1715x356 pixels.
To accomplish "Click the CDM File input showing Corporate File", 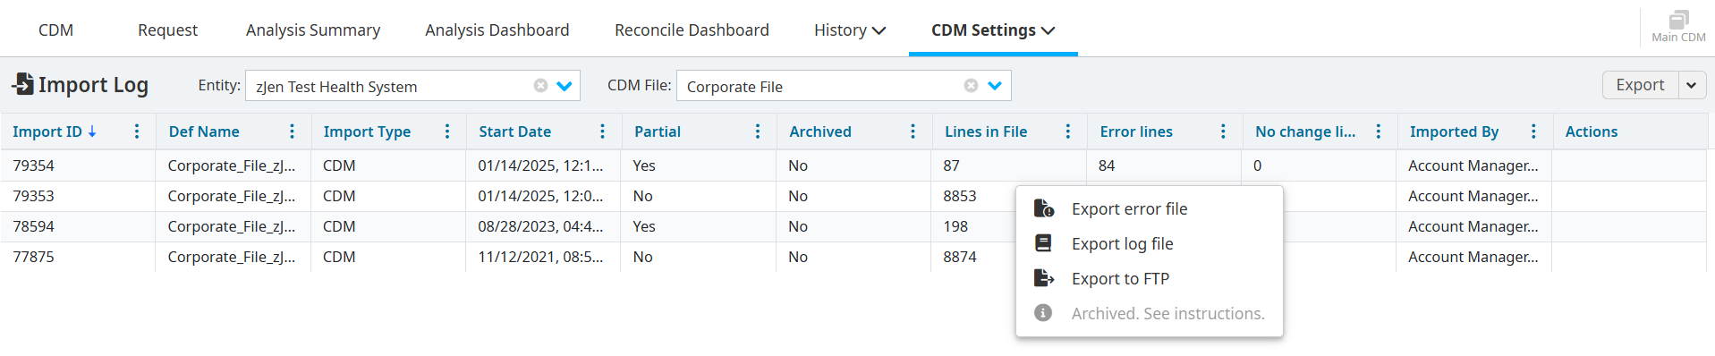I will tap(844, 86).
